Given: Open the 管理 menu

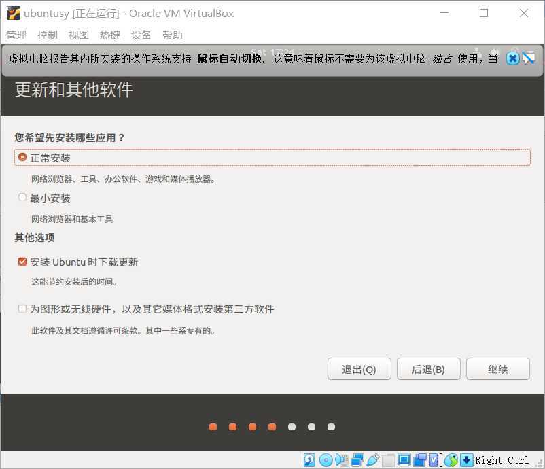Looking at the screenshot, I should pyautogui.click(x=16, y=35).
